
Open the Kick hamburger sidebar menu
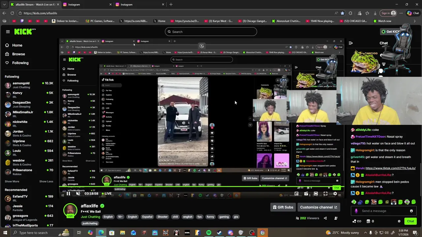(x=8, y=32)
